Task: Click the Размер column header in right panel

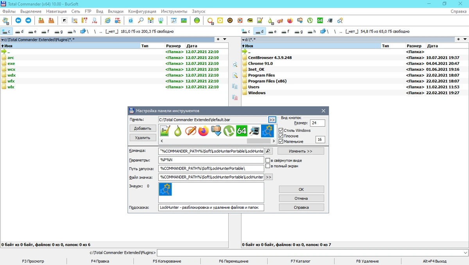Action: (x=414, y=46)
